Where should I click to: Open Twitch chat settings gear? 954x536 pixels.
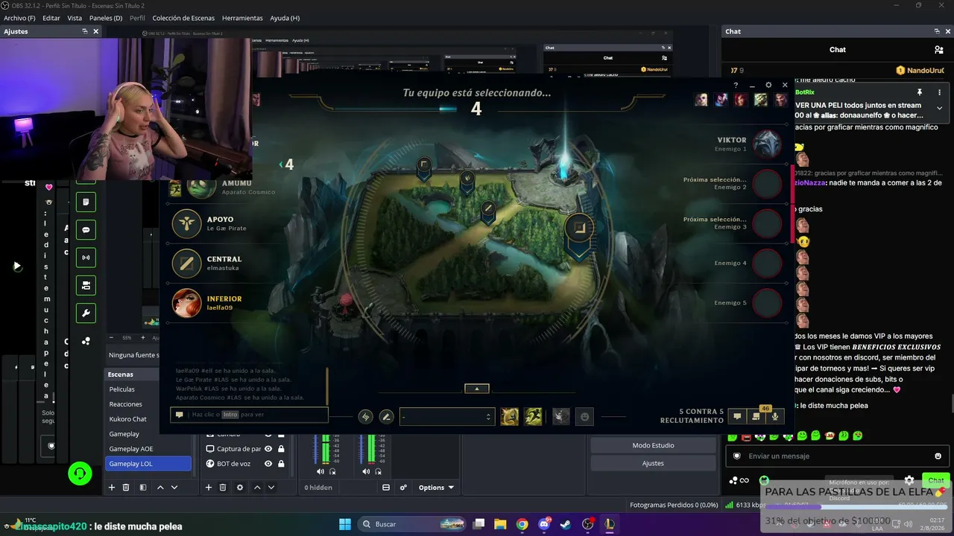pyautogui.click(x=909, y=480)
